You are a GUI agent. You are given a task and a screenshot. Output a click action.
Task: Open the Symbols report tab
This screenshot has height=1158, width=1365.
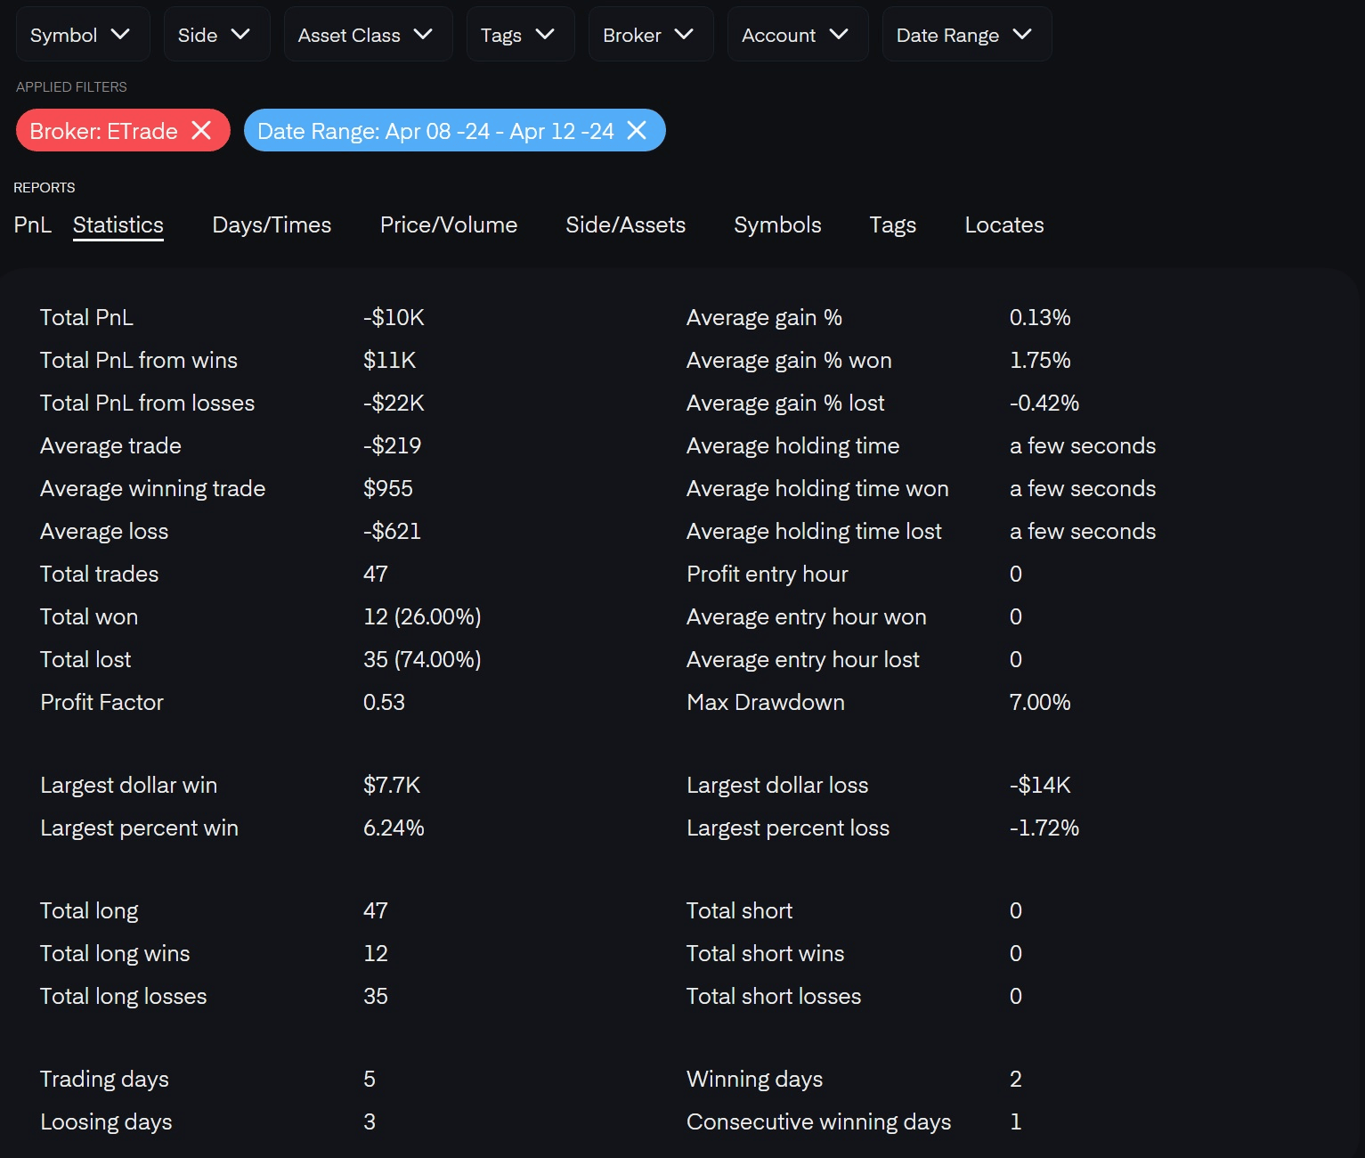pos(777,224)
